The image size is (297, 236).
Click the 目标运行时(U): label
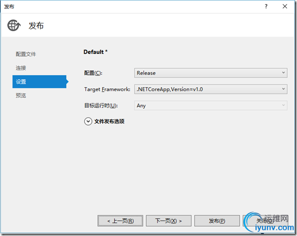pyautogui.click(x=101, y=106)
